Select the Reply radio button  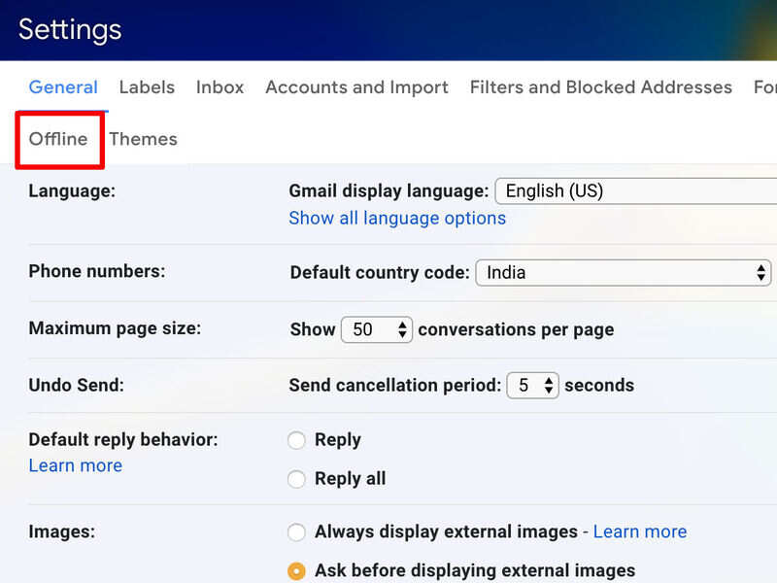click(297, 440)
